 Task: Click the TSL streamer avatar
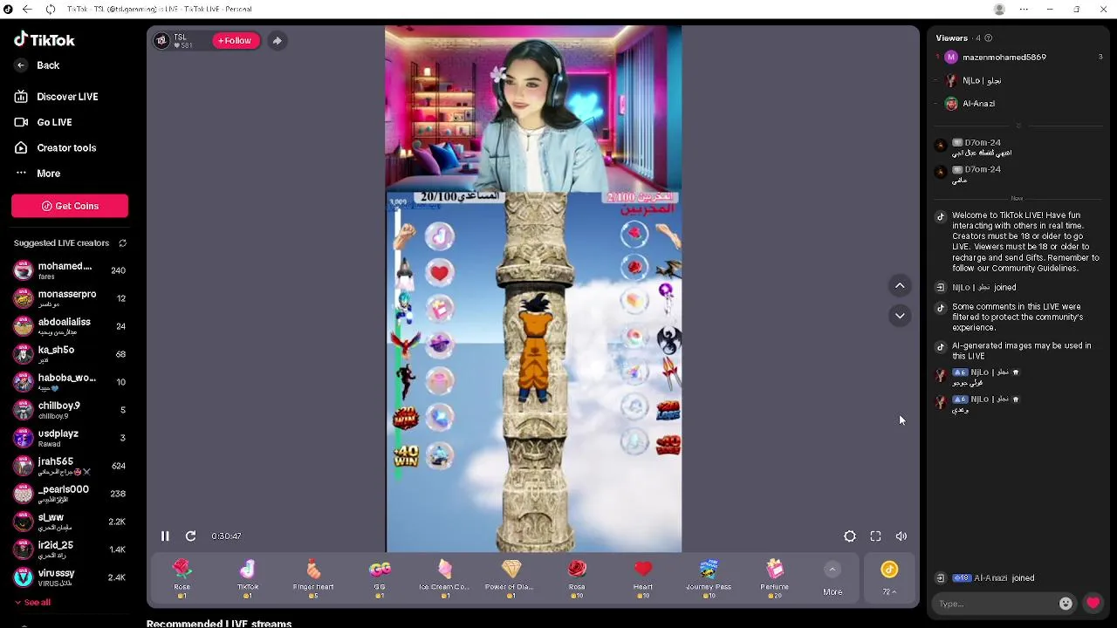pos(161,41)
